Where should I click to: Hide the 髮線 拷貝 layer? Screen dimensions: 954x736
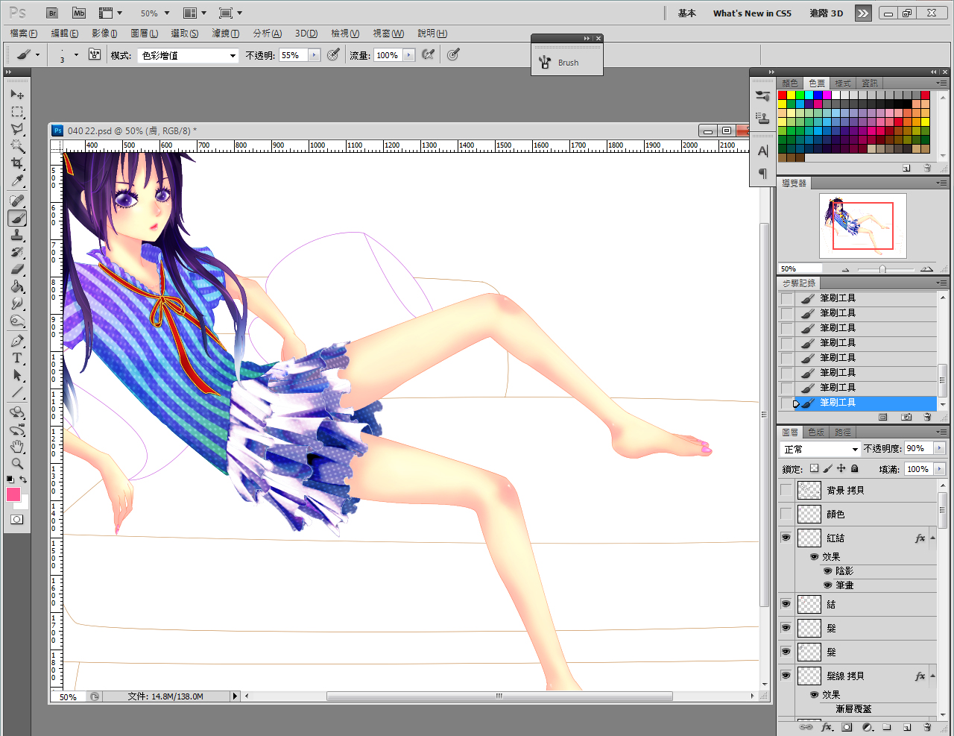786,676
